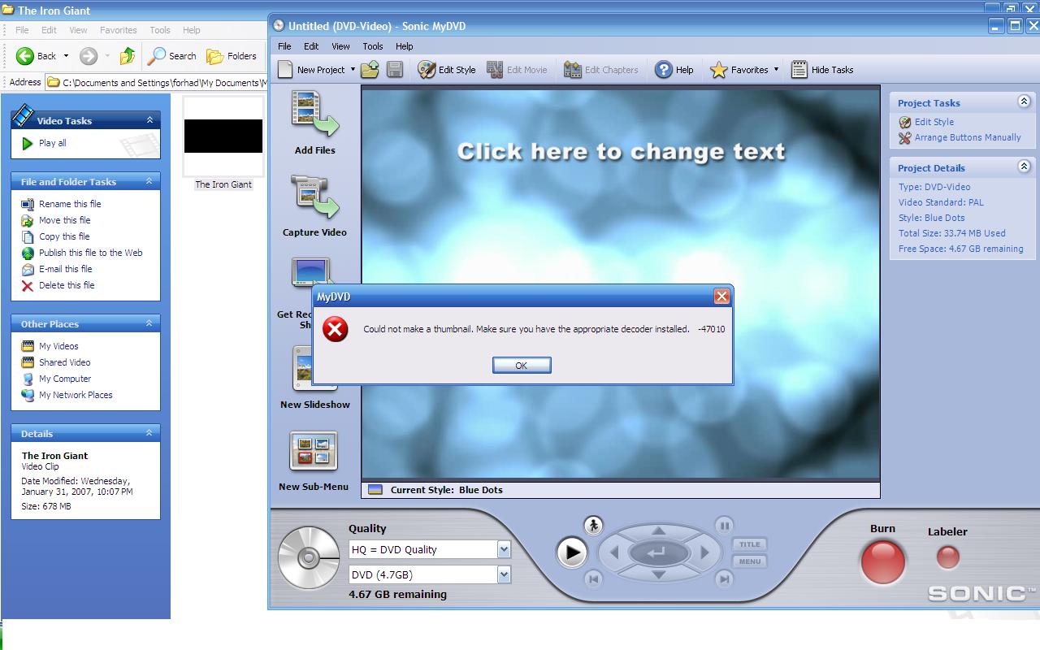This screenshot has width=1040, height=650.
Task: Open the Labeler red button
Action: (x=947, y=557)
